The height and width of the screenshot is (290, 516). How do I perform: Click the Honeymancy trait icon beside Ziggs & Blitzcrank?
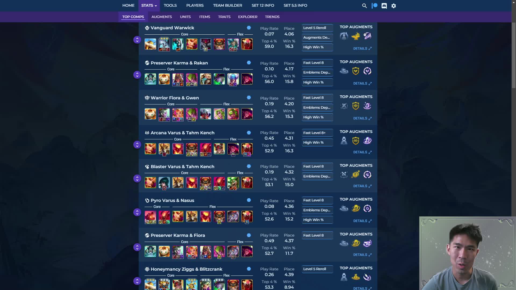(147, 269)
